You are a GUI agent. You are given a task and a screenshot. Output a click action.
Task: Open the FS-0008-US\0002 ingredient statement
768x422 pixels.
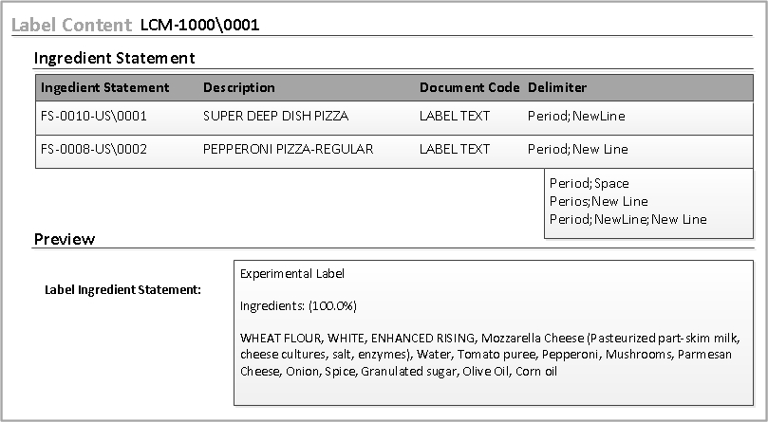(x=93, y=149)
